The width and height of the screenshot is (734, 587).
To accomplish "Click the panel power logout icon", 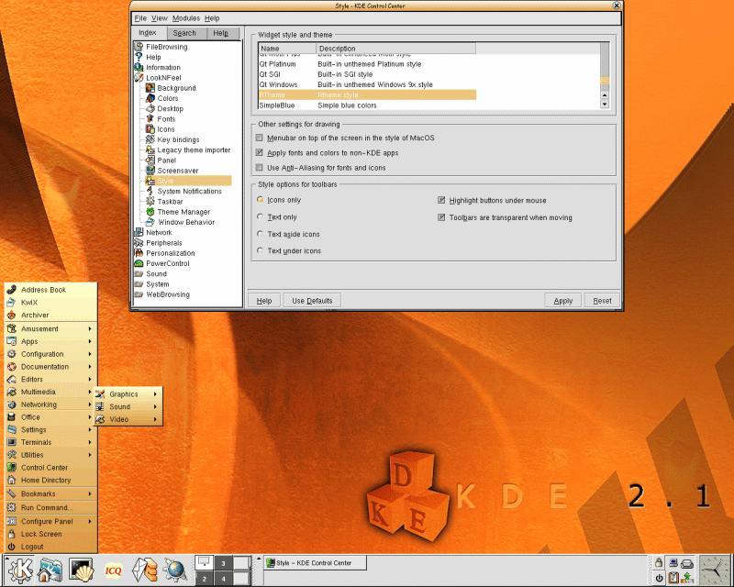I will tap(659, 578).
